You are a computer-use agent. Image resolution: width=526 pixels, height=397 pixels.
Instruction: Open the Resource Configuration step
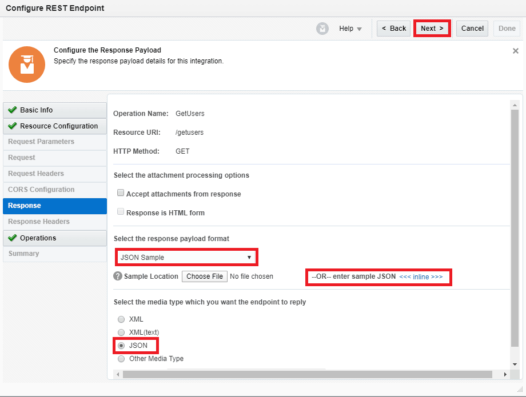coord(54,126)
